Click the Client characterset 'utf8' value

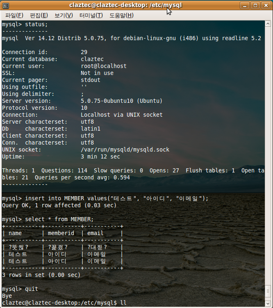pos(87,136)
